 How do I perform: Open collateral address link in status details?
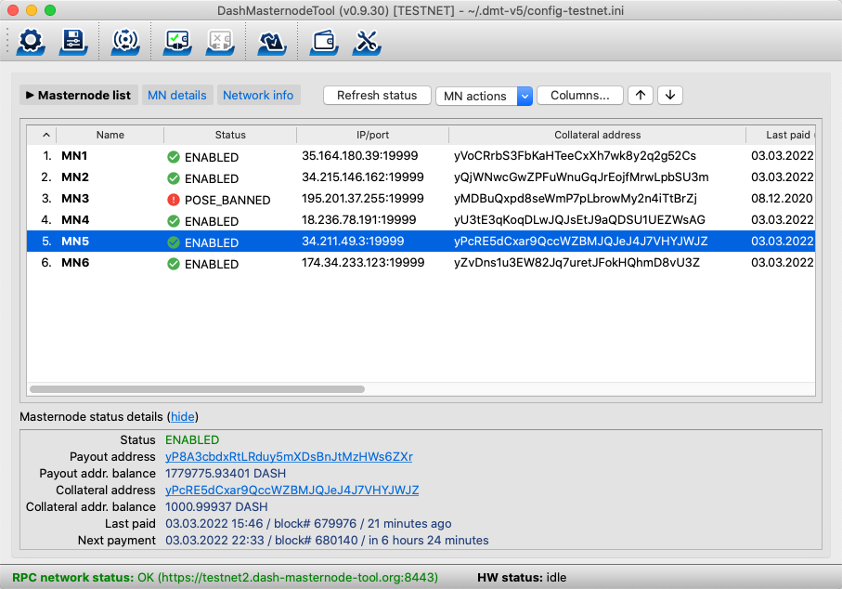(x=292, y=491)
